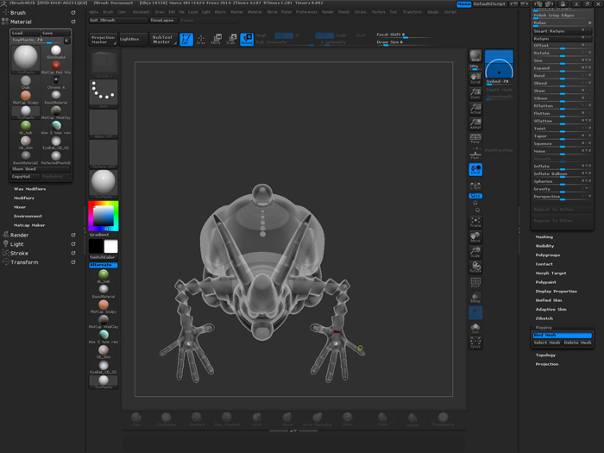Viewport: 604px width, 453px height.
Task: Click the Bind Mesh button
Action: [x=562, y=335]
